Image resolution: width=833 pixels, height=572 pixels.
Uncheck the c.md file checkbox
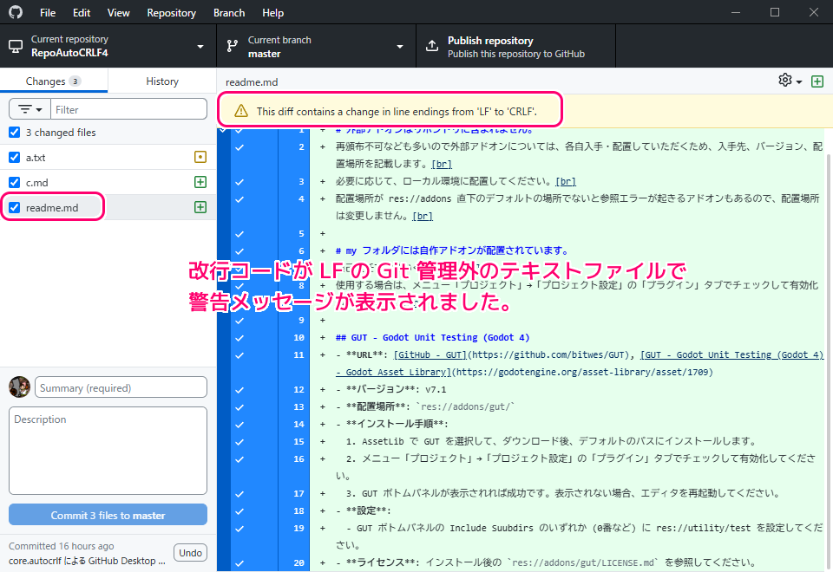pos(14,183)
